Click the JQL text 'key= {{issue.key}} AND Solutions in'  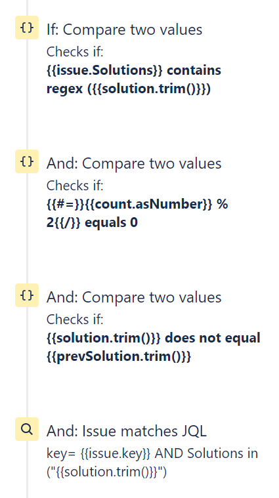tap(152, 453)
